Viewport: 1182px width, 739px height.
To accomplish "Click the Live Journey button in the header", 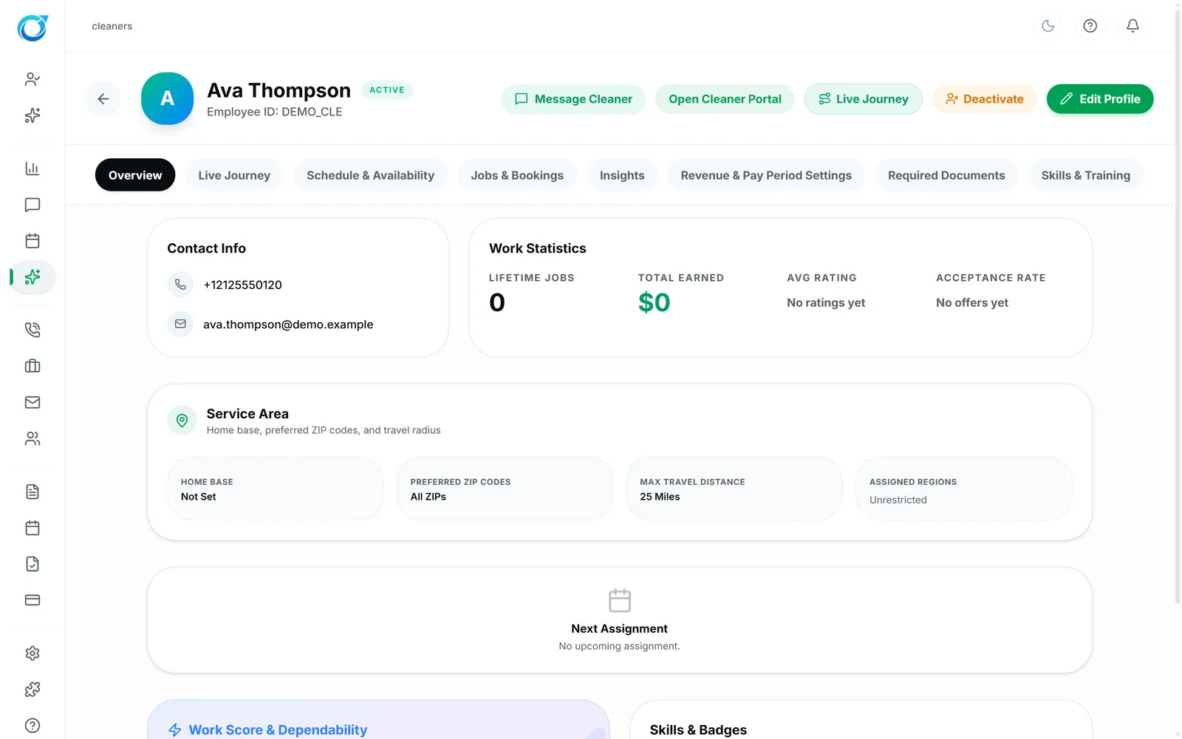I will coord(864,99).
